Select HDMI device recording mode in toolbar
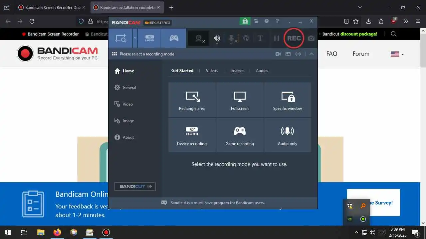 (x=150, y=38)
